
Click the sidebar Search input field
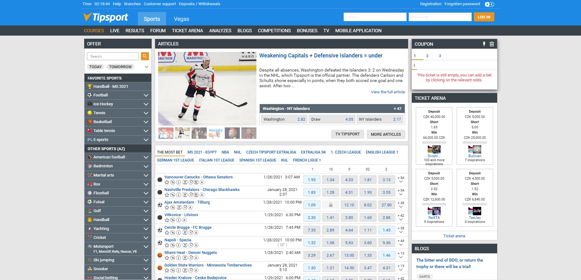click(x=113, y=56)
